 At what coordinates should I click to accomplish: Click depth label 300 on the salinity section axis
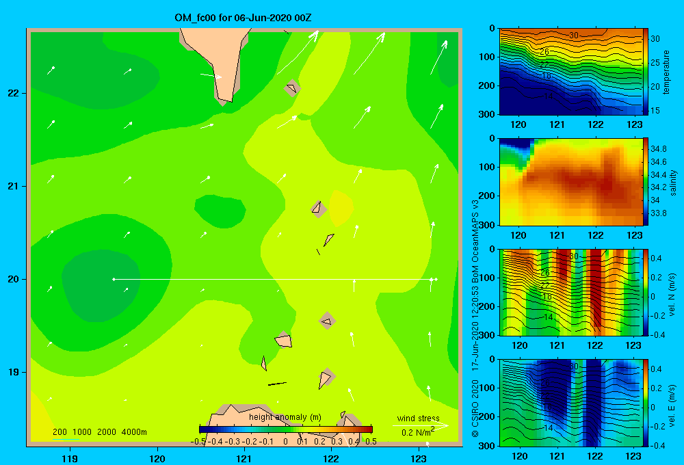[x=488, y=225]
